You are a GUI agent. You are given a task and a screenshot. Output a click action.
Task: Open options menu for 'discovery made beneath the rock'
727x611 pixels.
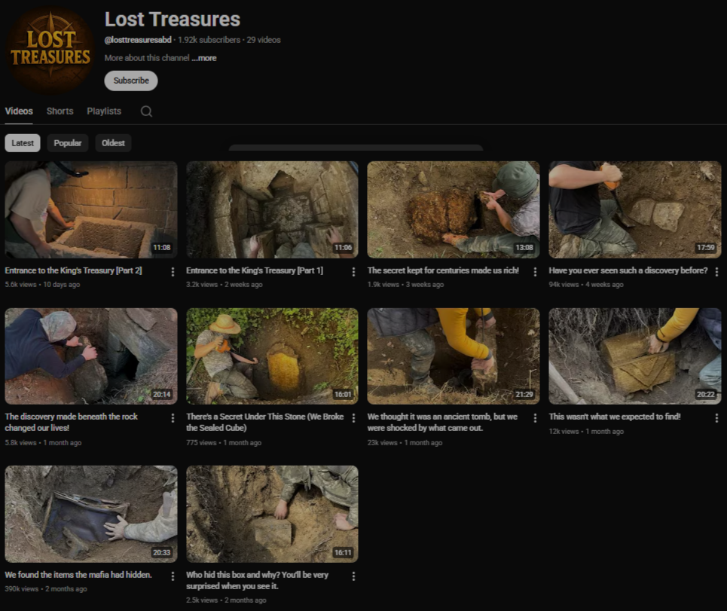coord(173,418)
